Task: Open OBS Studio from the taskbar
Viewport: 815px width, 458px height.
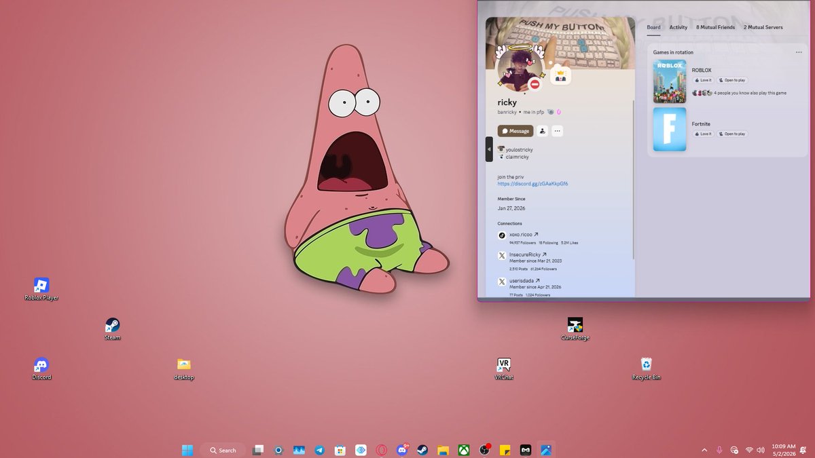Action: [x=484, y=450]
